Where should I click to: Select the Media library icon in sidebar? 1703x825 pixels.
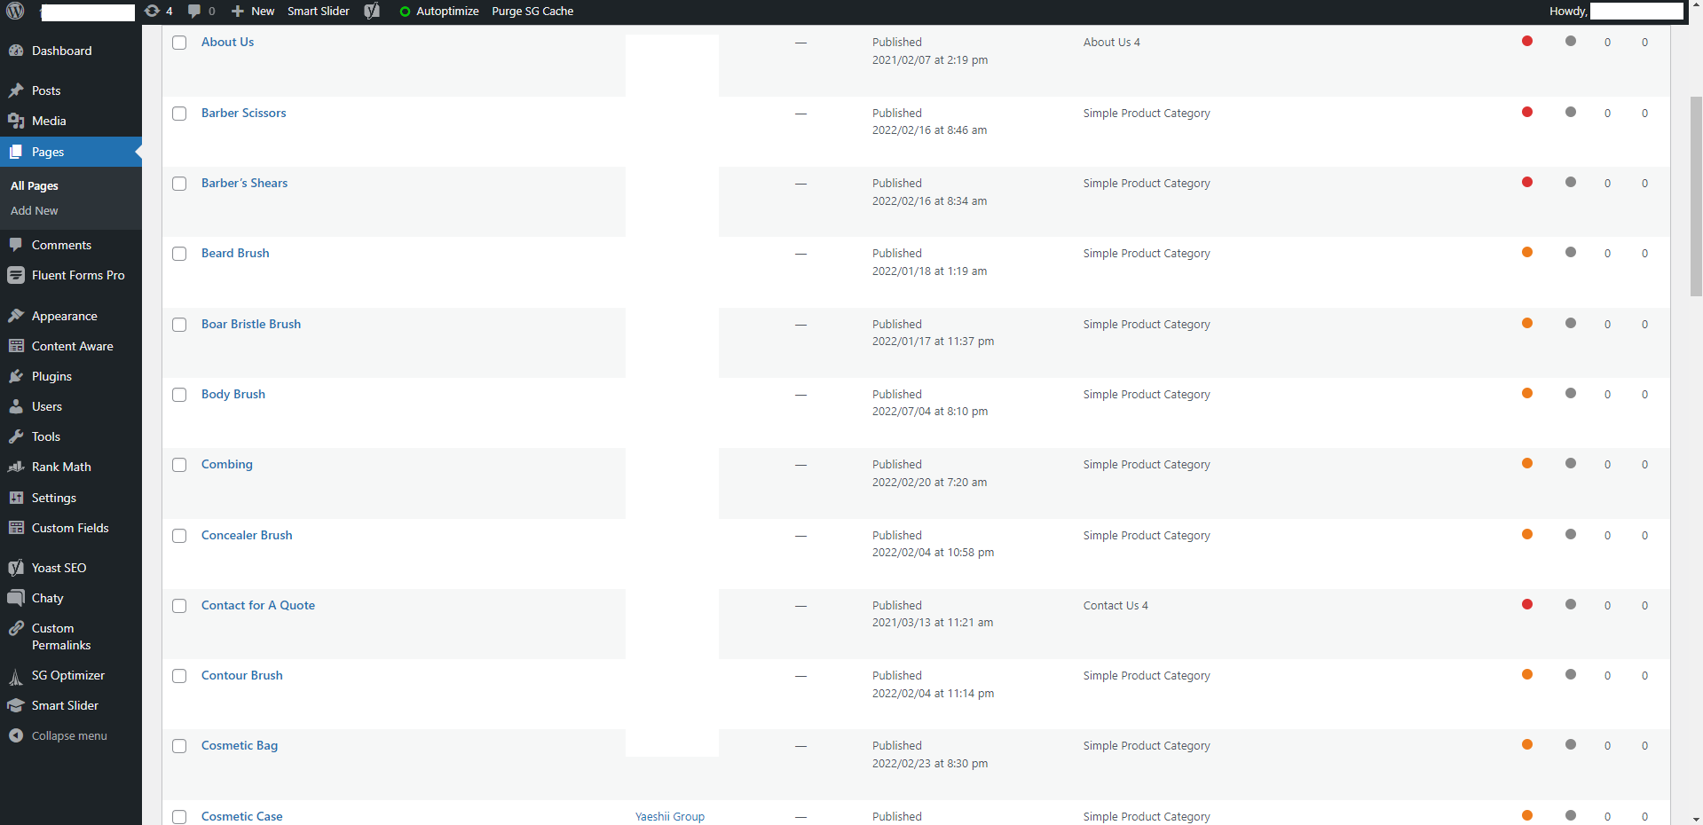pos(16,121)
